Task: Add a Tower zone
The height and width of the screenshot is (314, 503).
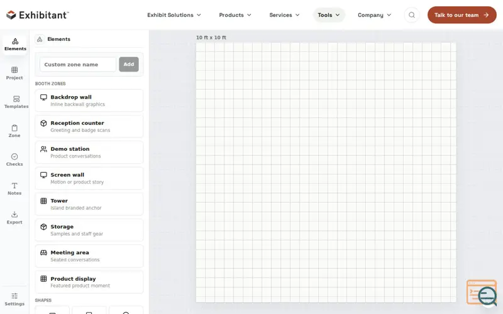Action: tap(89, 205)
